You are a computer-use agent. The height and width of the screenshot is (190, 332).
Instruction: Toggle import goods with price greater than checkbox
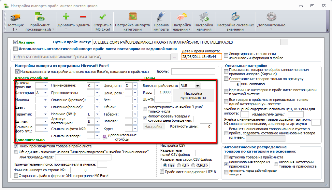point(145,118)
